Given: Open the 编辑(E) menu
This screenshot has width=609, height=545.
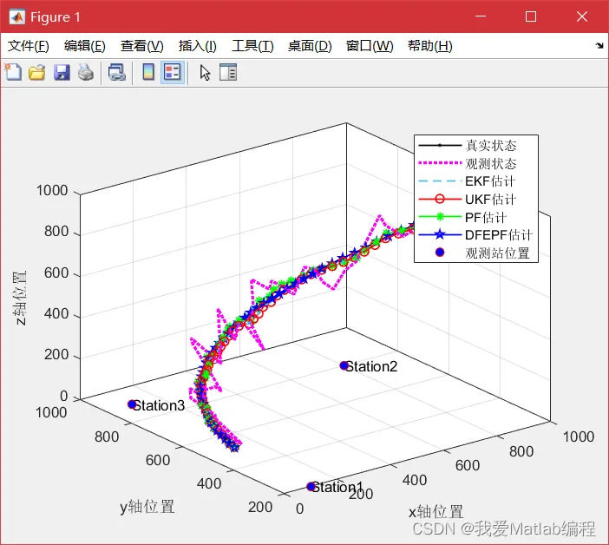Looking at the screenshot, I should tap(85, 46).
